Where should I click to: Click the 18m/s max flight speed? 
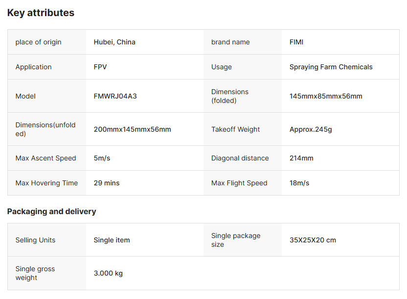(299, 183)
